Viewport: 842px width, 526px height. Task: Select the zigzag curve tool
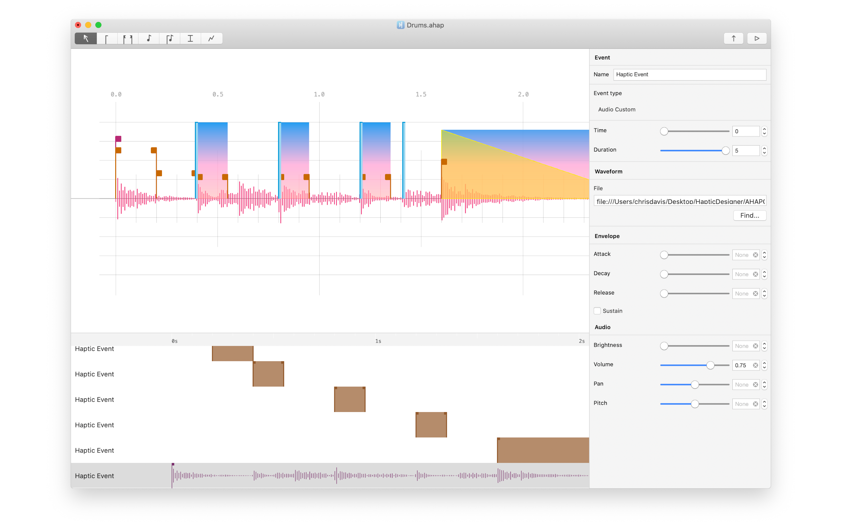click(211, 38)
